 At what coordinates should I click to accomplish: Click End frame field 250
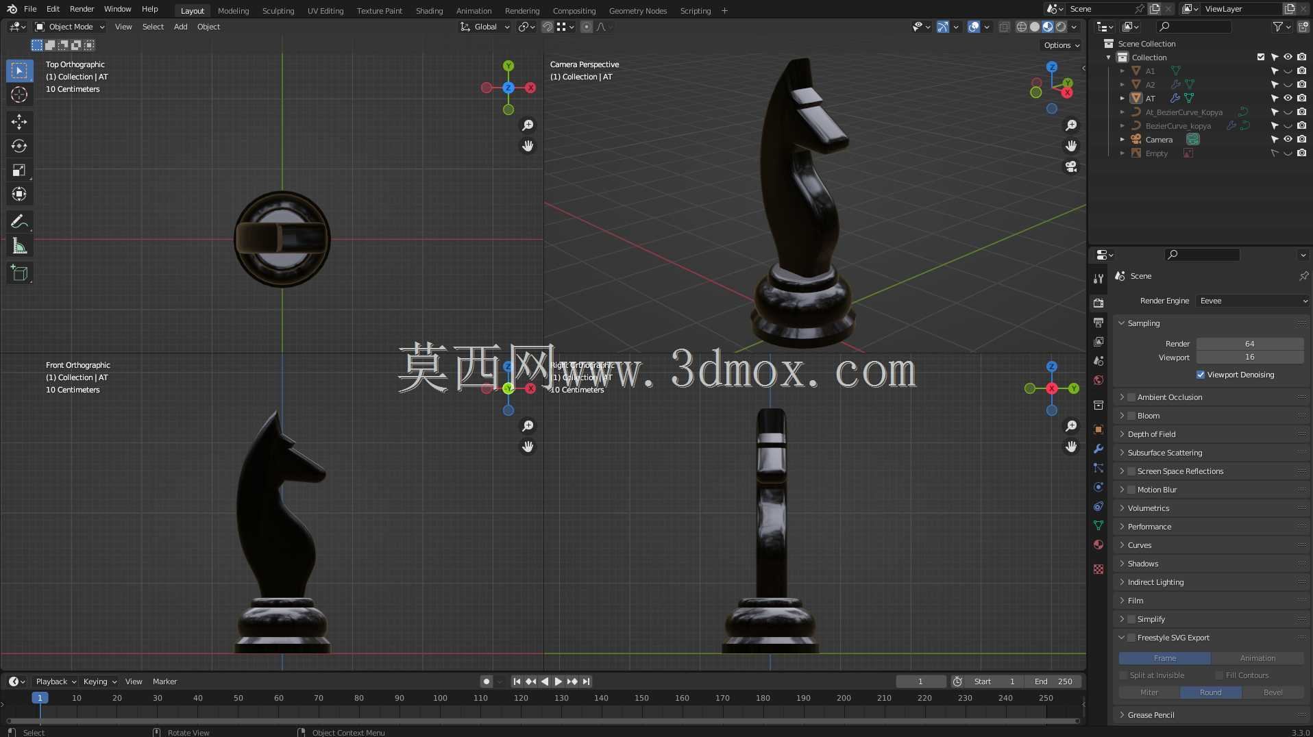pos(1053,682)
